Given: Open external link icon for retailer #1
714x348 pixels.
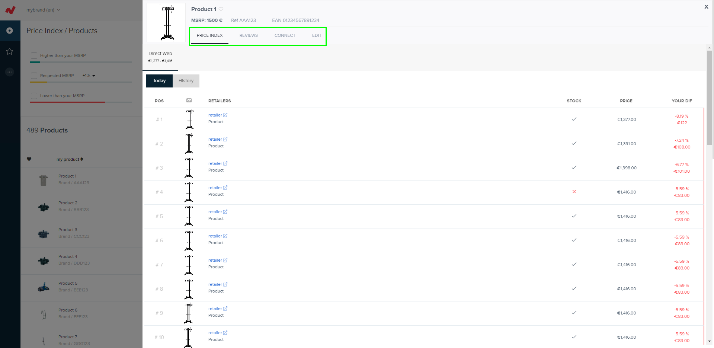Looking at the screenshot, I should point(225,115).
